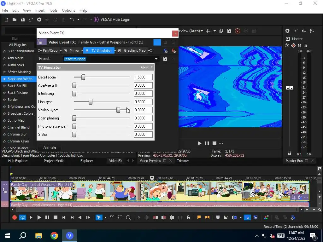Switch to Project Media tab
This screenshot has height=242, width=323.
(54, 161)
